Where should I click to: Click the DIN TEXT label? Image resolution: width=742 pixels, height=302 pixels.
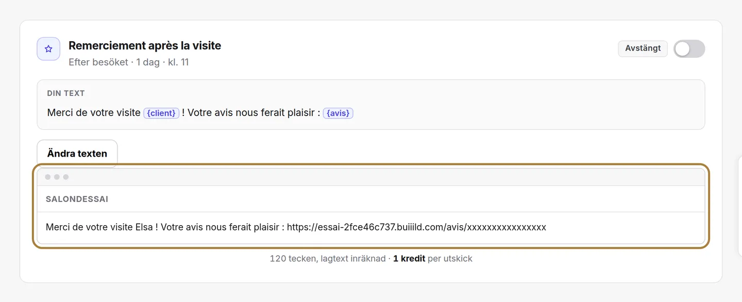pyautogui.click(x=66, y=93)
